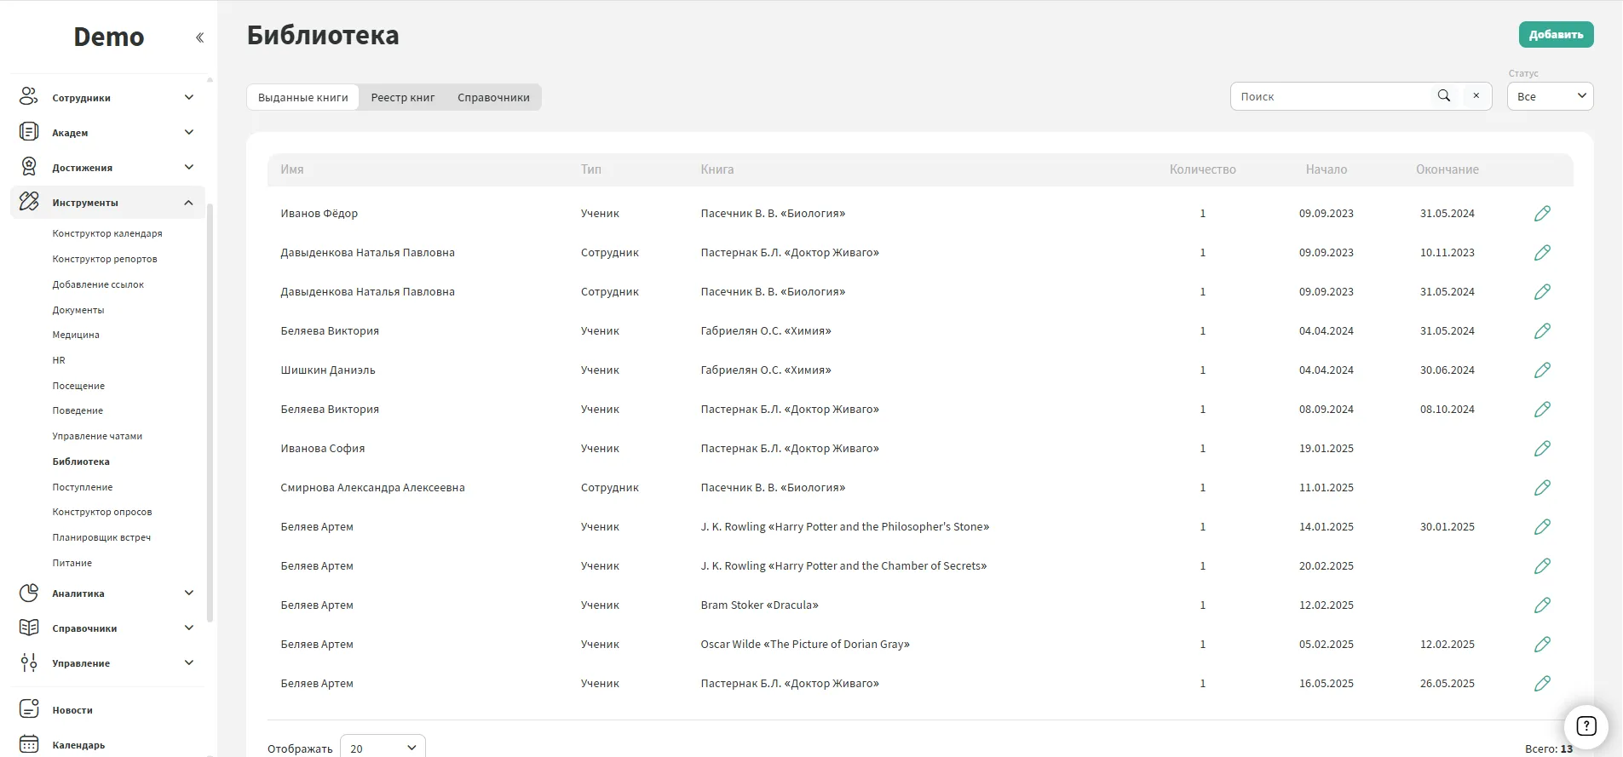Viewport: 1623px width, 757px height.
Task: Edit Смирнова Александра Алексеевна's record
Action: pos(1542,488)
